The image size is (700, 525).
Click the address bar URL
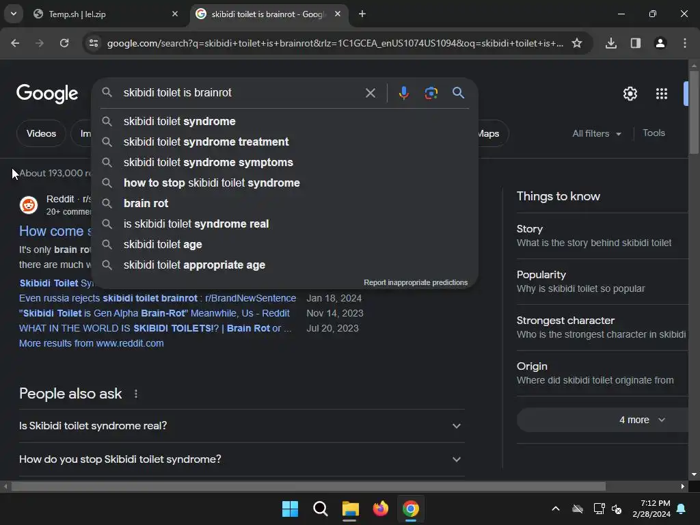335,43
